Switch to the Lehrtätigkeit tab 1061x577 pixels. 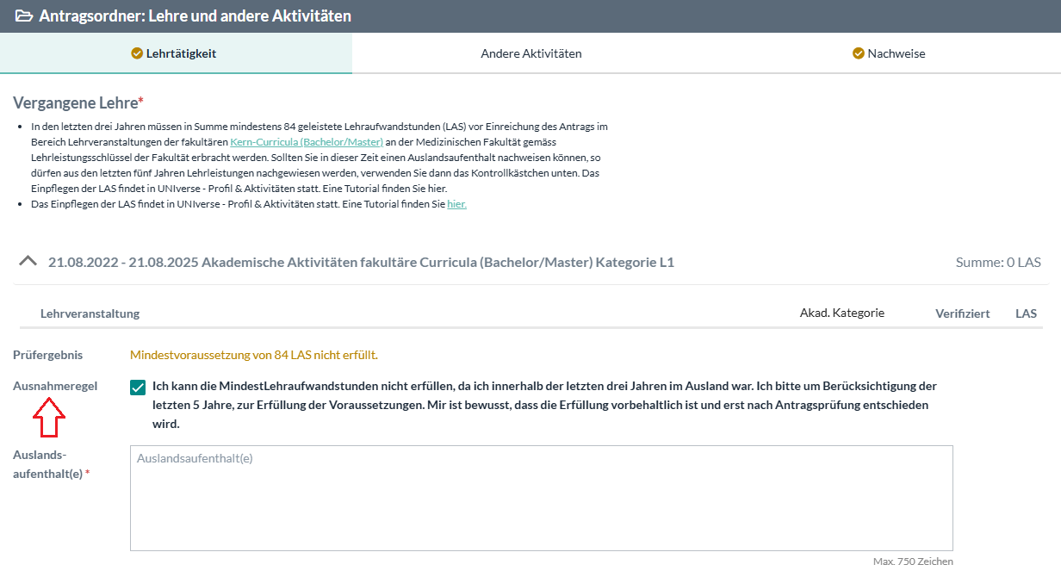tap(176, 53)
